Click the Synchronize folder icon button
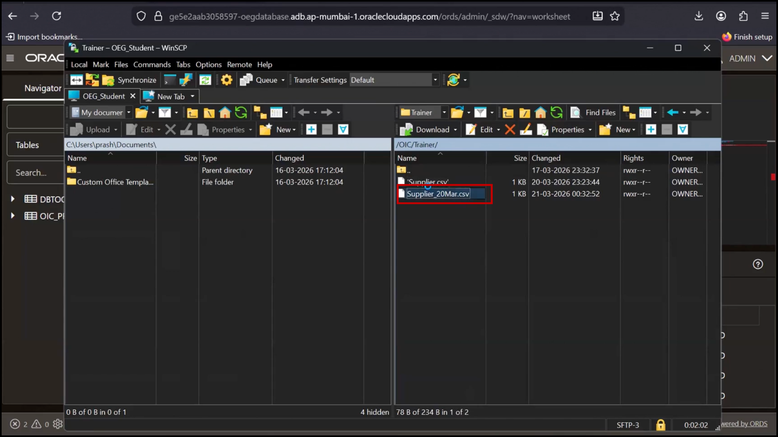Image resolution: width=778 pixels, height=437 pixels. (x=108, y=80)
